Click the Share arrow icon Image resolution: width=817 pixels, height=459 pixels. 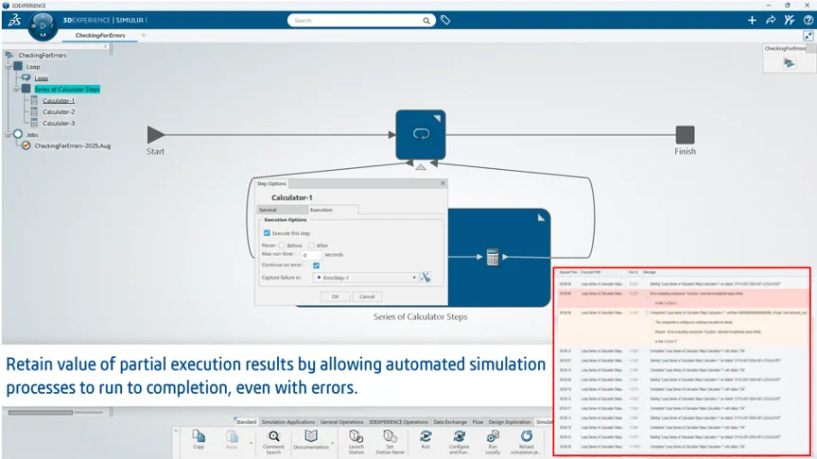pos(771,20)
